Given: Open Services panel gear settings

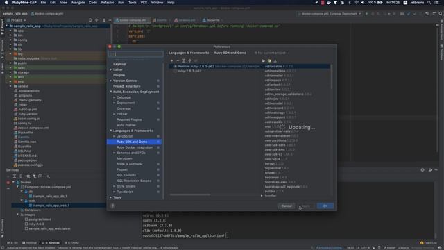Looking at the screenshot, I should [430, 169].
